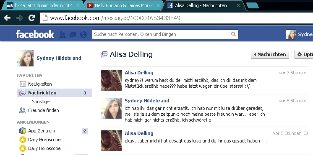Go back with the browser back arrow
The height and width of the screenshot is (155, 313).
[8, 18]
